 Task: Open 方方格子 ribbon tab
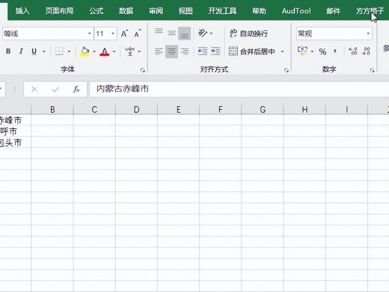tap(370, 11)
